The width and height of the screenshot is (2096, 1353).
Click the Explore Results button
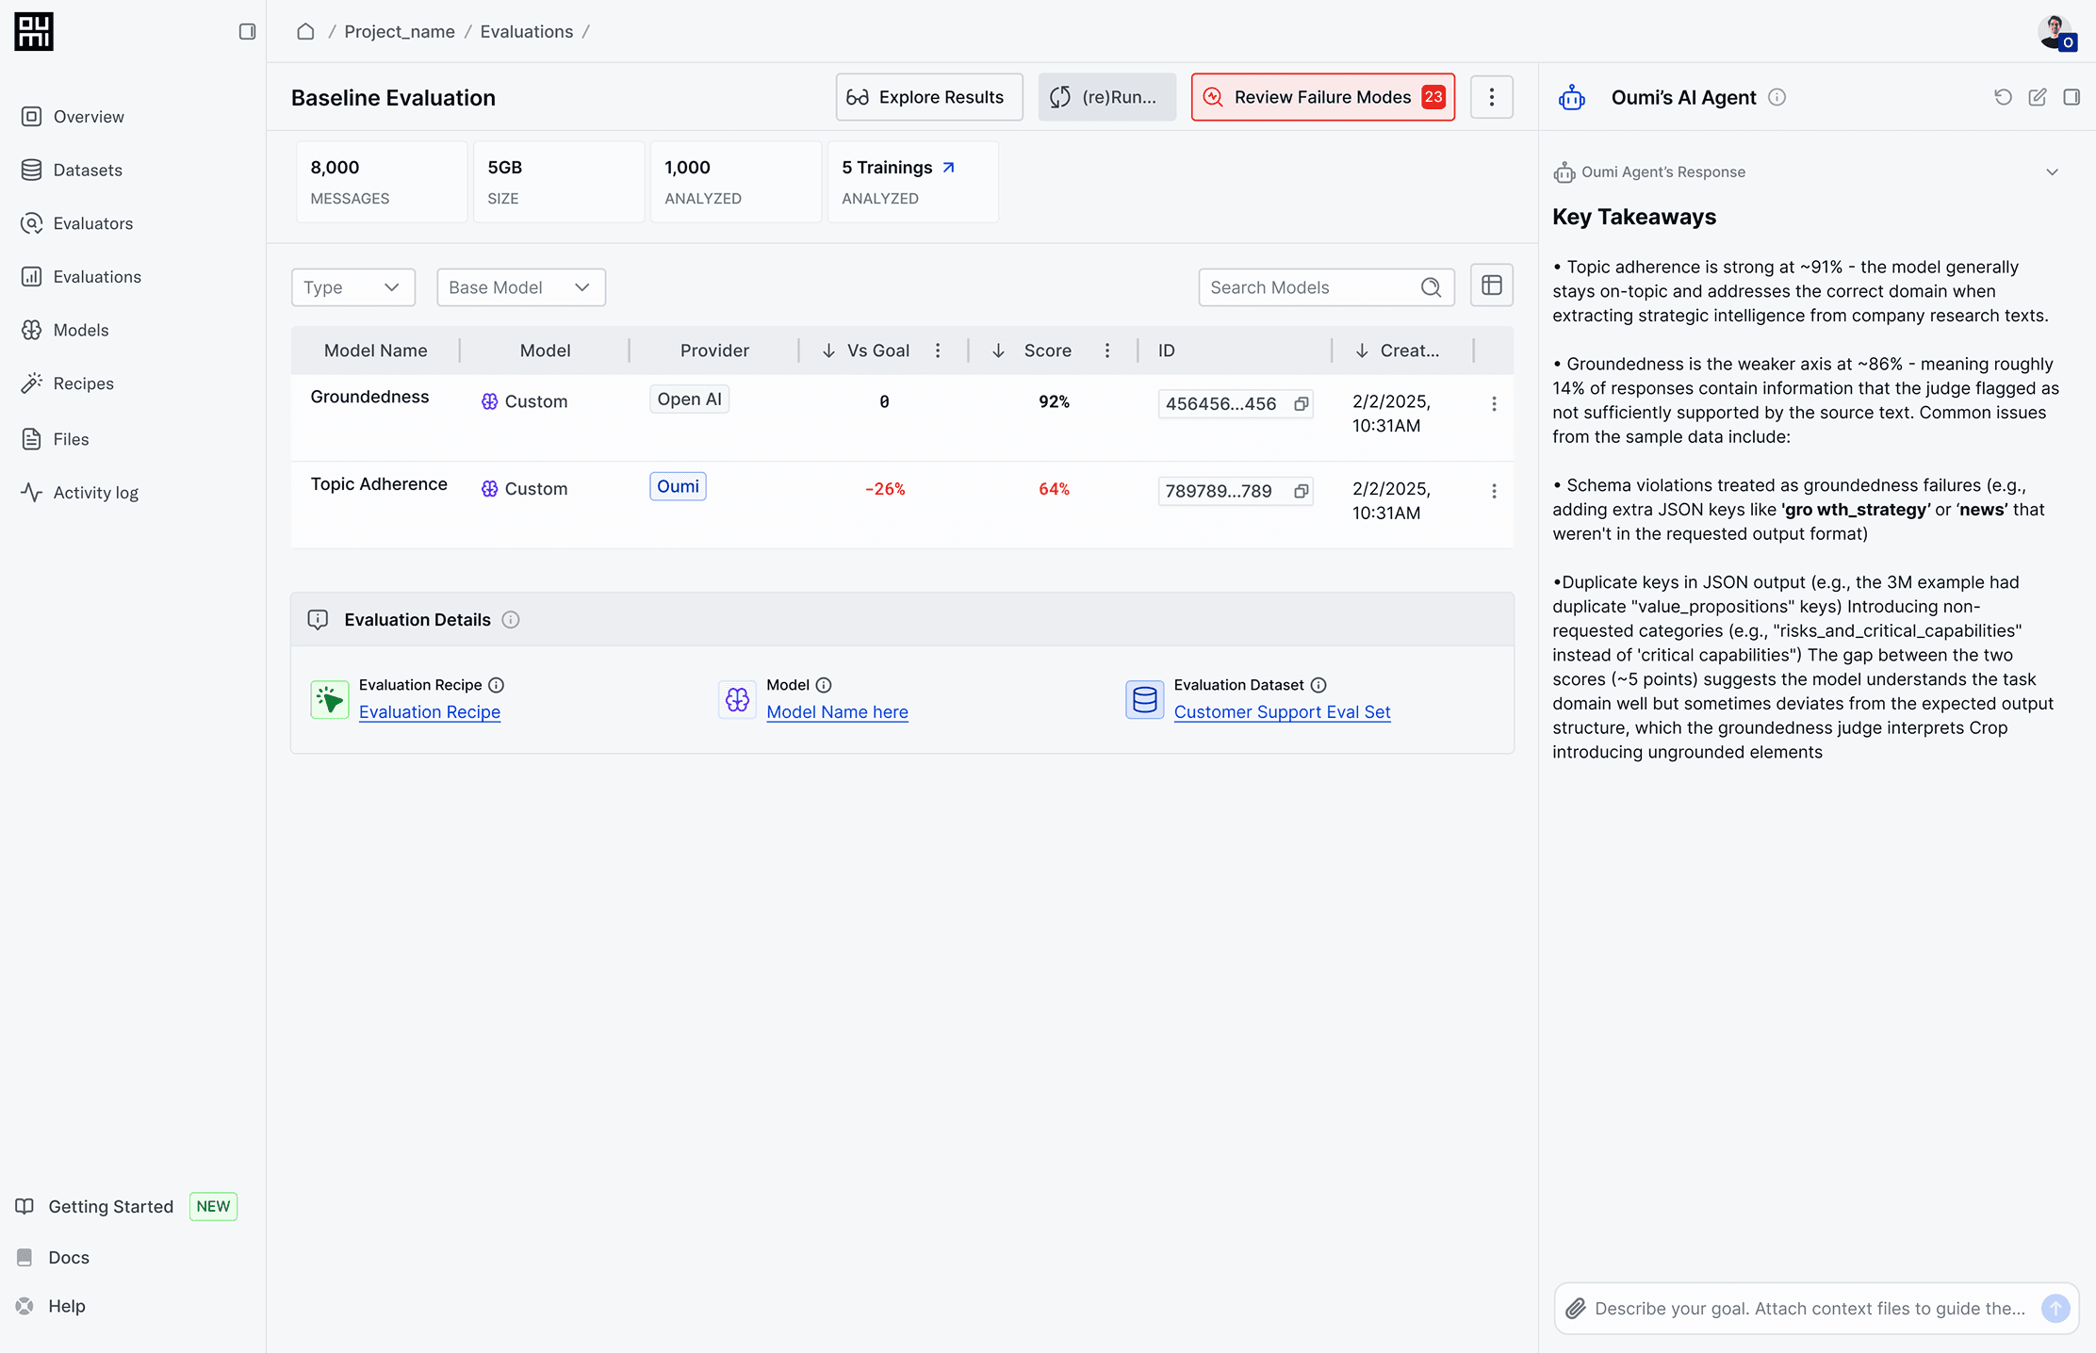click(928, 96)
